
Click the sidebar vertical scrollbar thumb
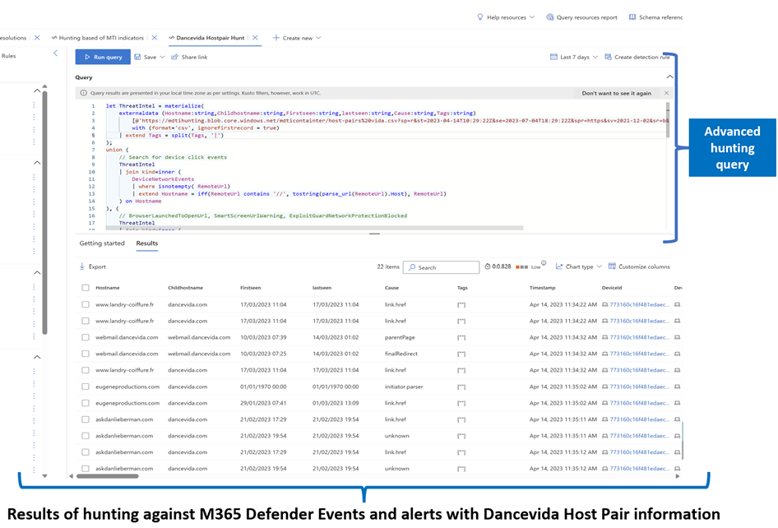(x=44, y=212)
